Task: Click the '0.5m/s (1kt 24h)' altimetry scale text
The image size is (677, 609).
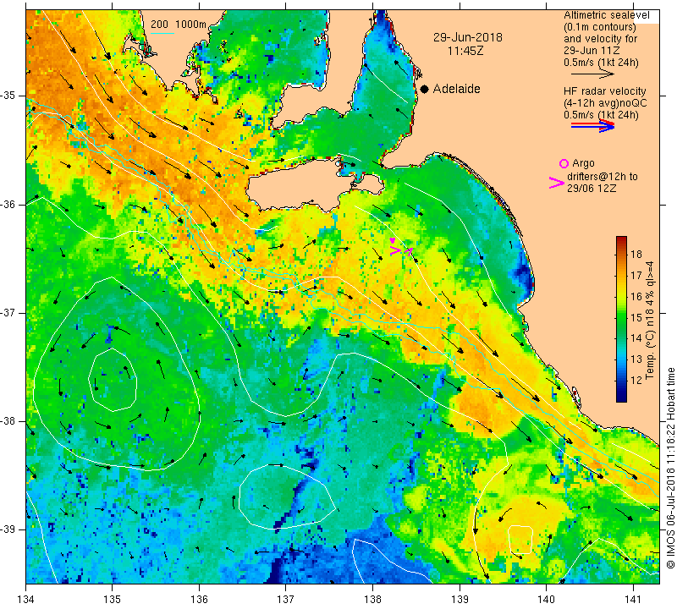Action: pyautogui.click(x=601, y=63)
